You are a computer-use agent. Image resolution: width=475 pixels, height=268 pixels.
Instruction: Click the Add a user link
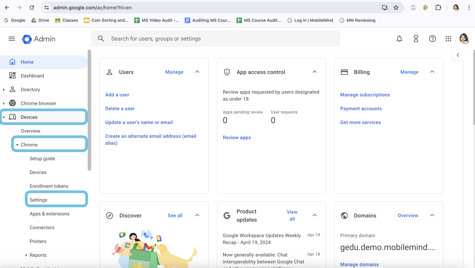[117, 94]
